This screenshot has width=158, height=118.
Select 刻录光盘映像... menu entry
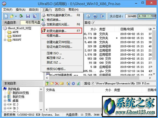pos(62,31)
